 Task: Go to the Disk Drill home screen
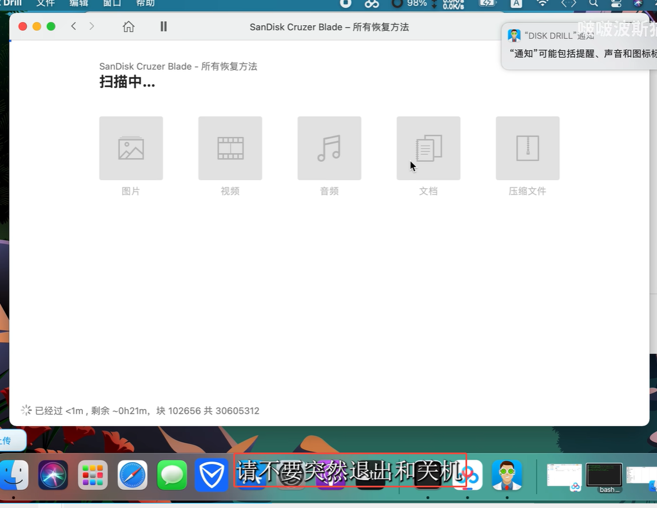pos(129,26)
